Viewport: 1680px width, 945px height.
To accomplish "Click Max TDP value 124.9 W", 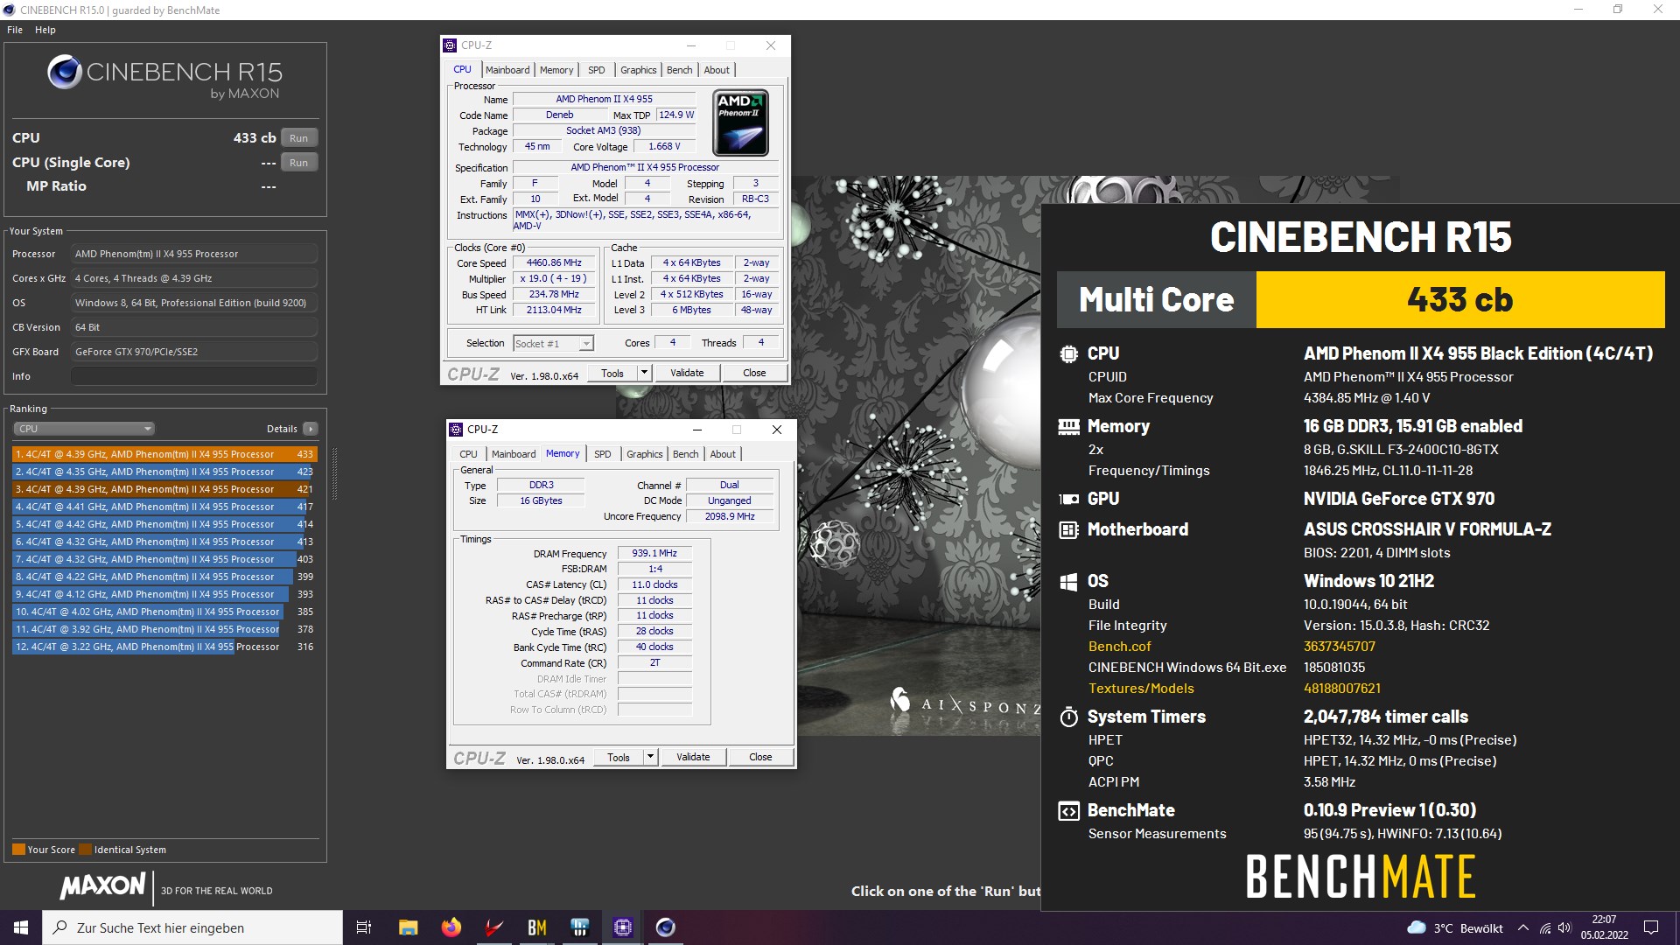I will pos(676,115).
